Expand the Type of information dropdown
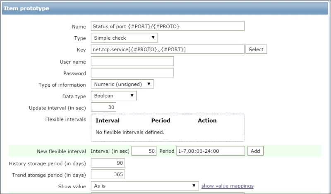 [x=122, y=84]
